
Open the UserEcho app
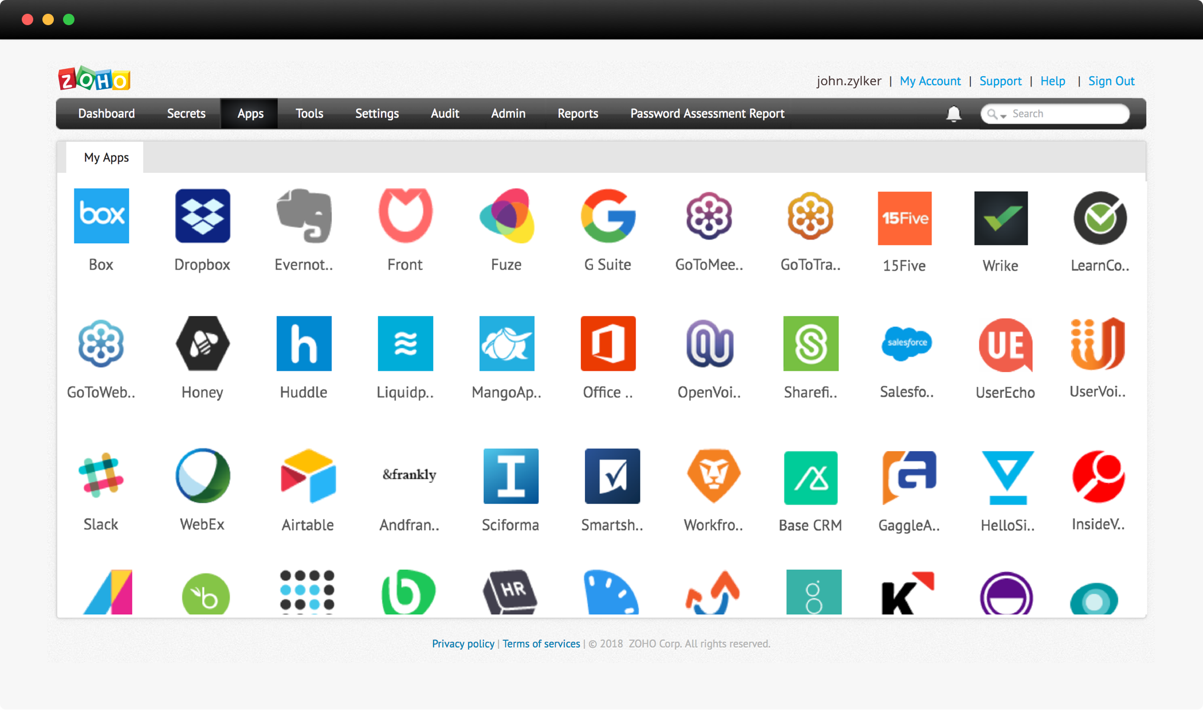point(1005,345)
